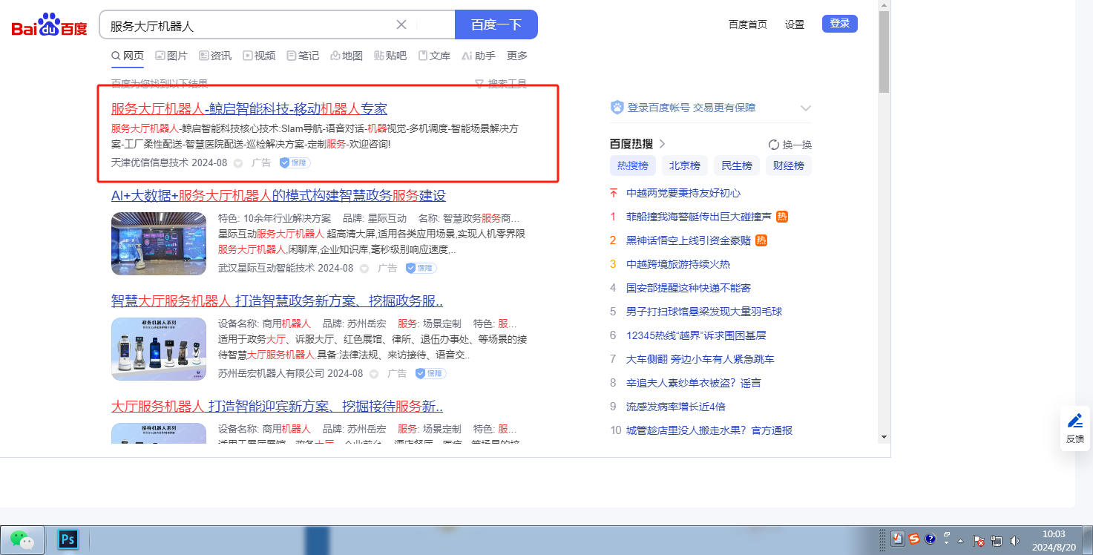Image resolution: width=1093 pixels, height=555 pixels.
Task: Open the 鲸启智能科技 result title
Action: (249, 109)
